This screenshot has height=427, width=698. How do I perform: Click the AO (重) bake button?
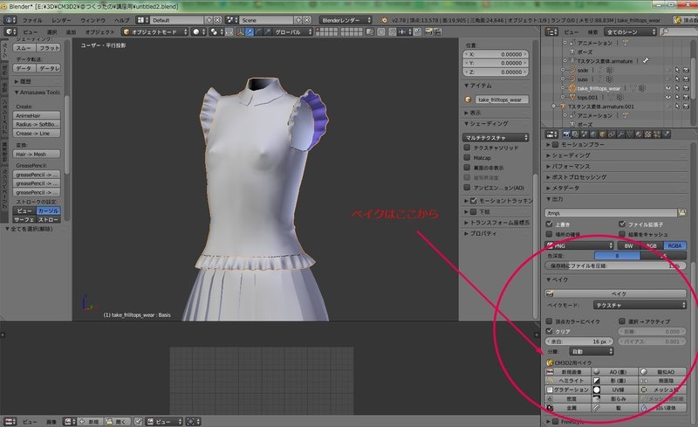coord(614,372)
